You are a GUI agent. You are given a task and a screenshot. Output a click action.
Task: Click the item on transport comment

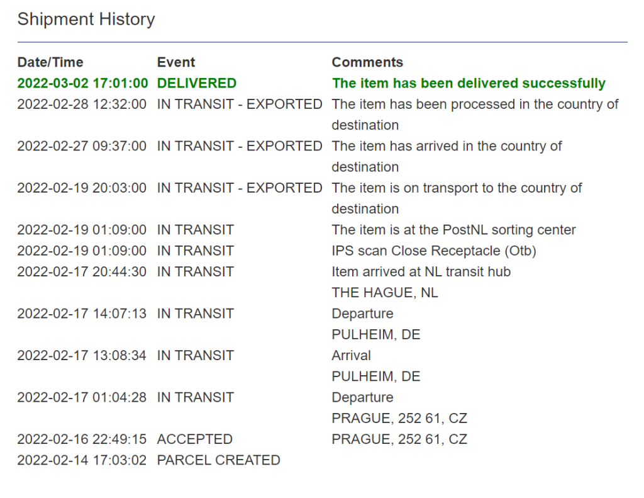(x=457, y=188)
